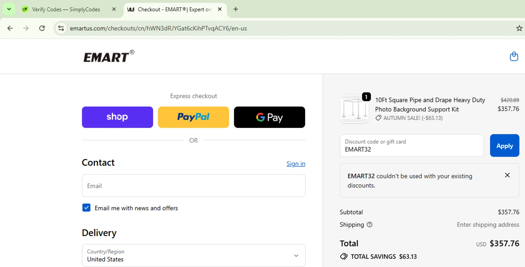Click the cart quantity badge showing 1
Image resolution: width=525 pixels, height=267 pixels.
coord(366,97)
